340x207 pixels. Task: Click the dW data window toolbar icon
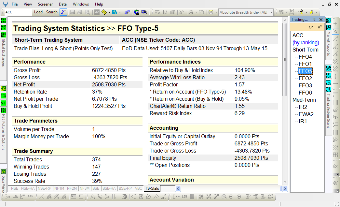(x=97, y=12)
